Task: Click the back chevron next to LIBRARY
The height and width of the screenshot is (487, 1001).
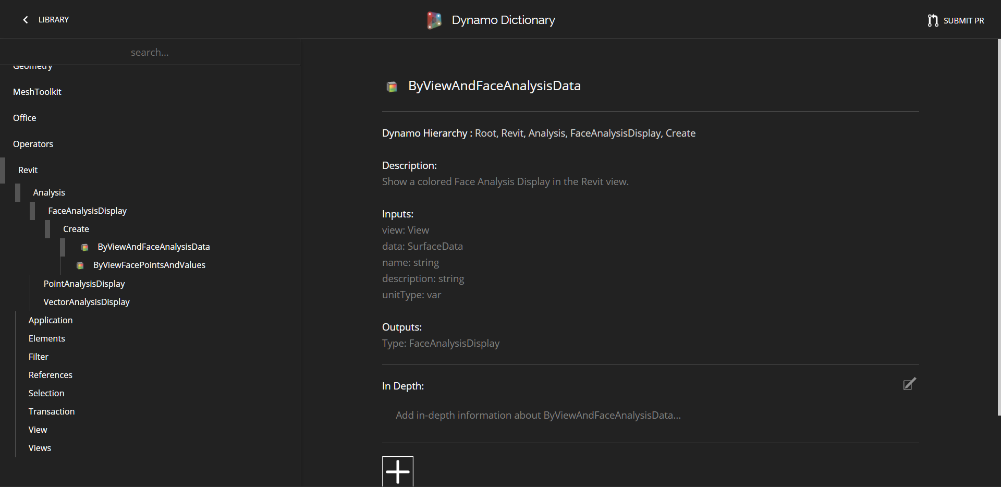Action: pos(25,19)
